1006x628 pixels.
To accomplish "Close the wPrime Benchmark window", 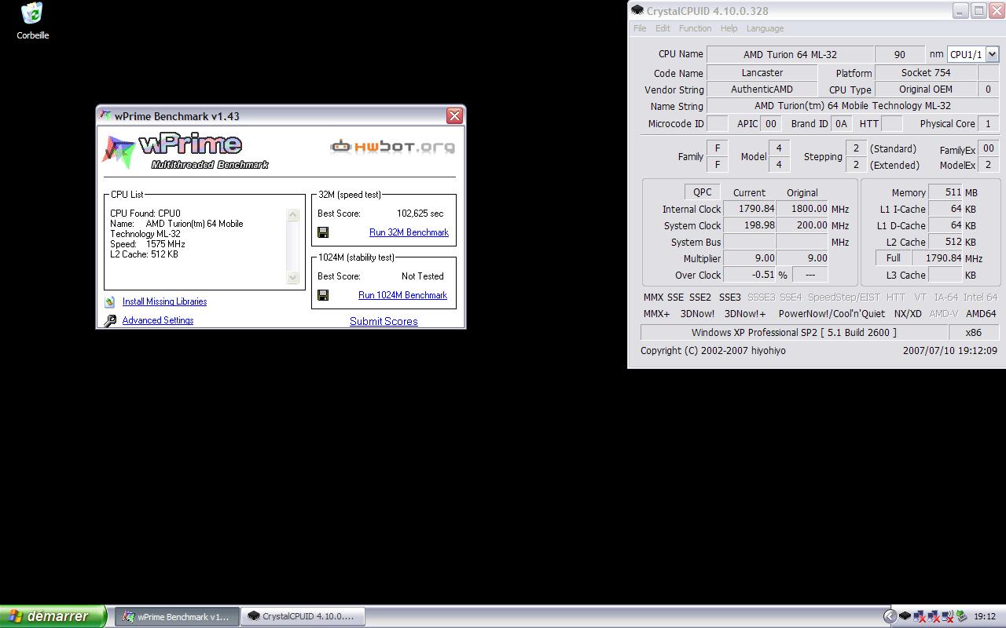I will (x=454, y=115).
